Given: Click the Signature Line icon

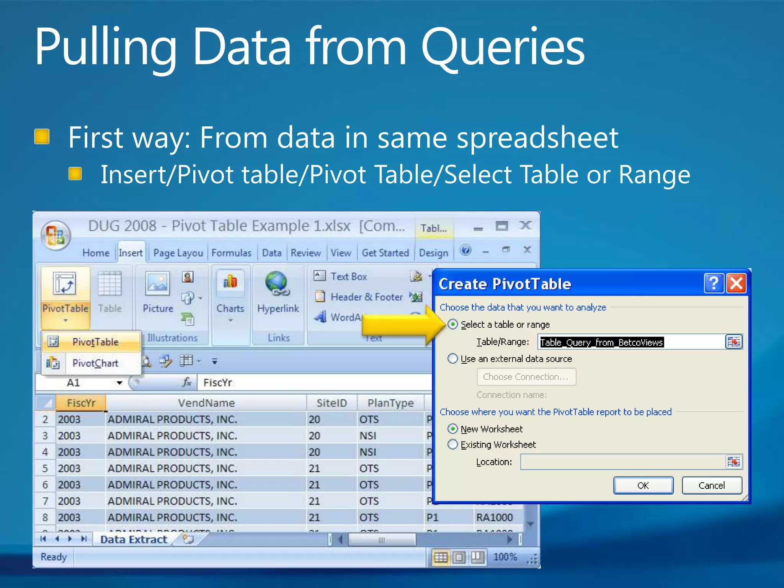Looking at the screenshot, I should pyautogui.click(x=416, y=276).
